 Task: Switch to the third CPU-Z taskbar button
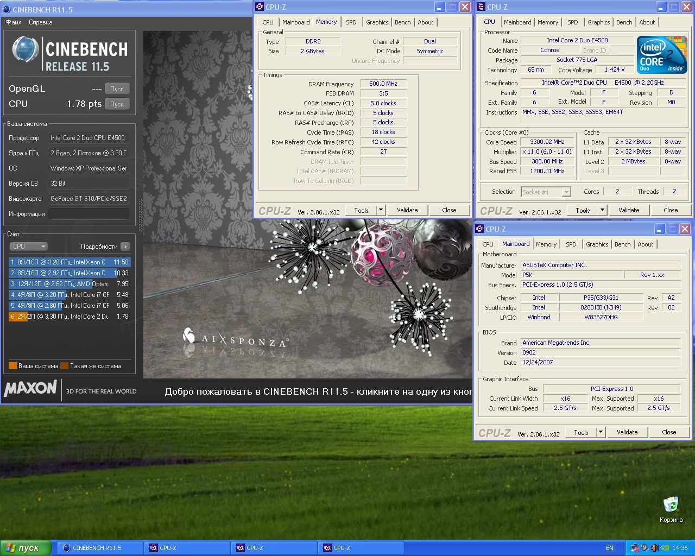(x=361, y=548)
